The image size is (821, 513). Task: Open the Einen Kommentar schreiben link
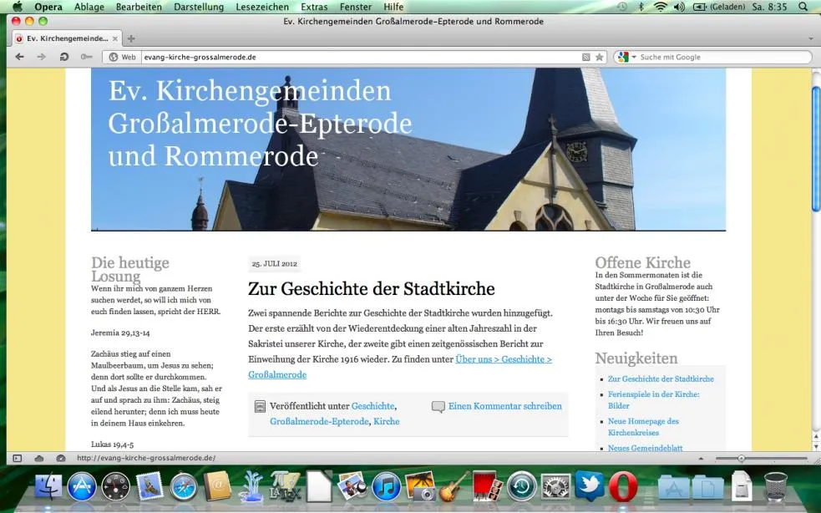pos(504,406)
